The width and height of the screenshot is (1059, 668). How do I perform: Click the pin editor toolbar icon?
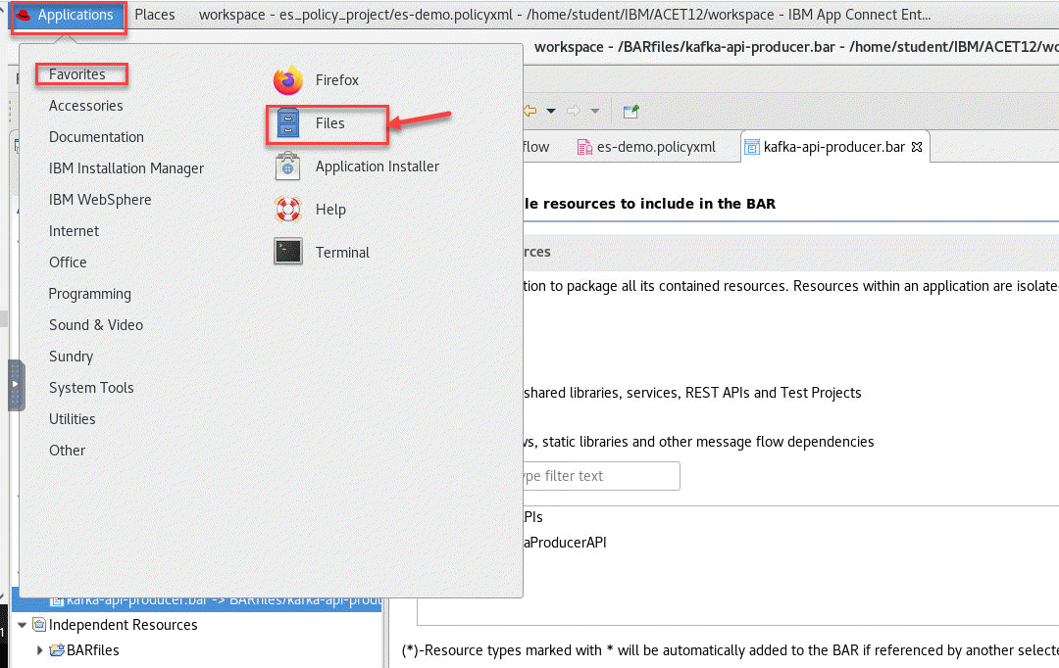pos(630,111)
